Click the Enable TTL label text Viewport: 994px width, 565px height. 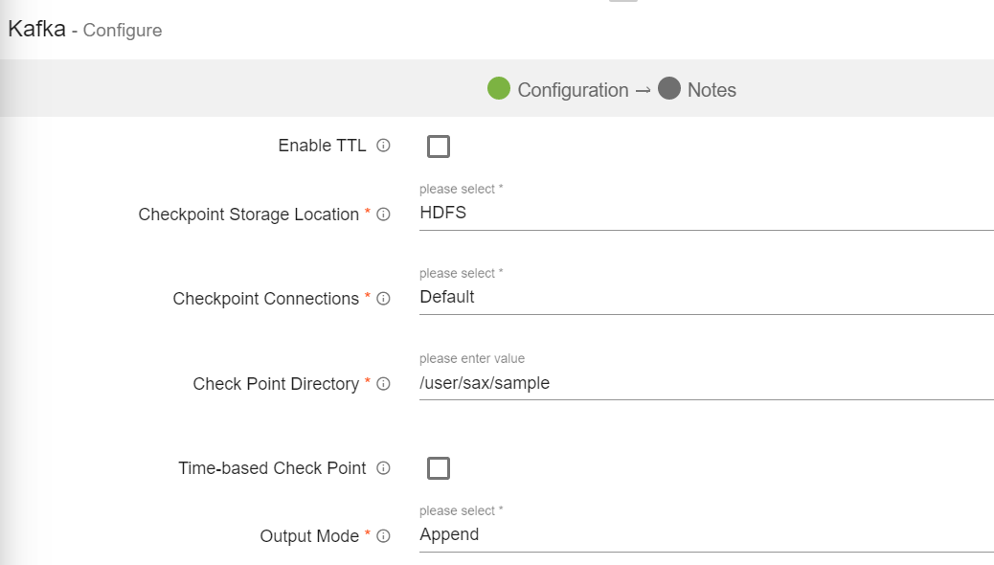point(322,147)
